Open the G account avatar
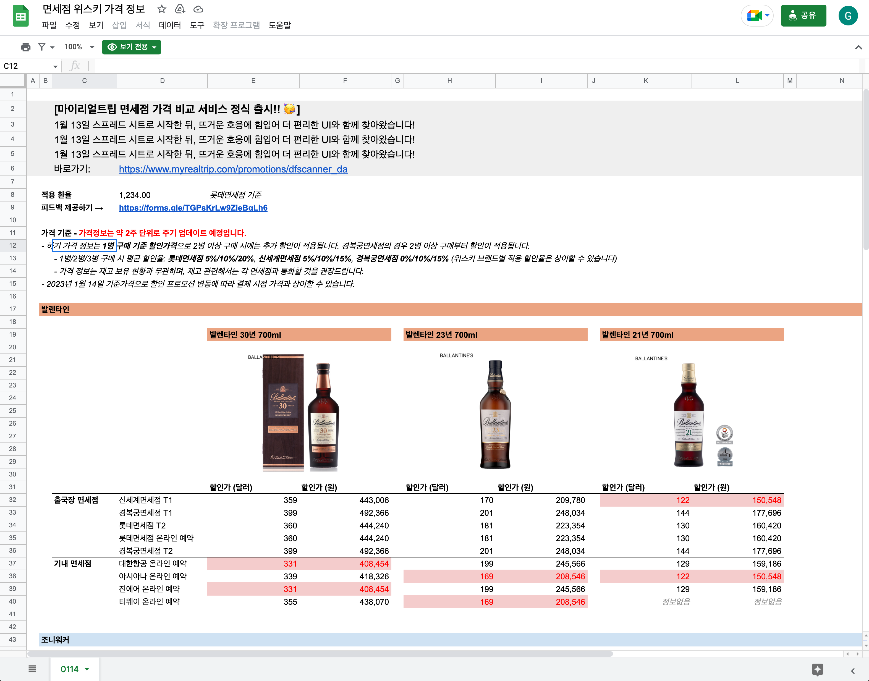869x681 pixels. 848,16
